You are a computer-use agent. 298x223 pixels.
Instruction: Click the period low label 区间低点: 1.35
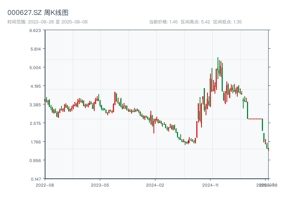point(227,22)
